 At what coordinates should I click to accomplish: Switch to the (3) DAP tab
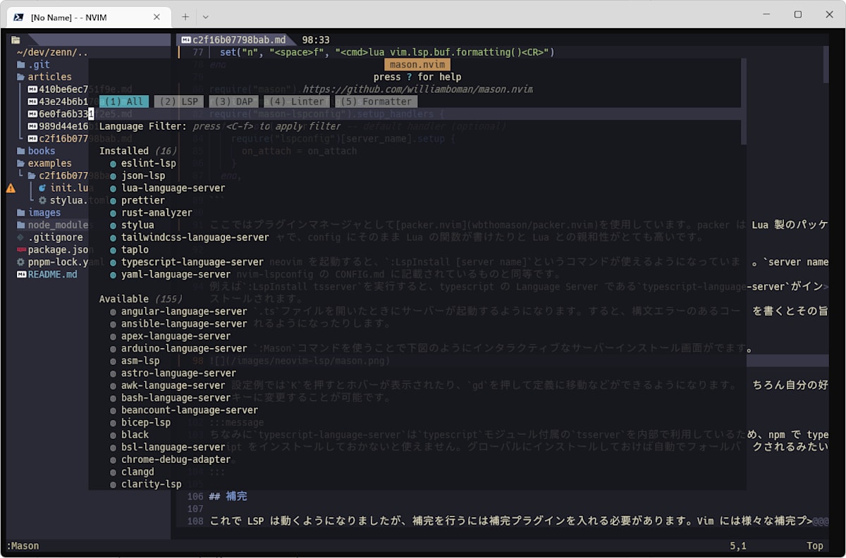[x=234, y=101]
